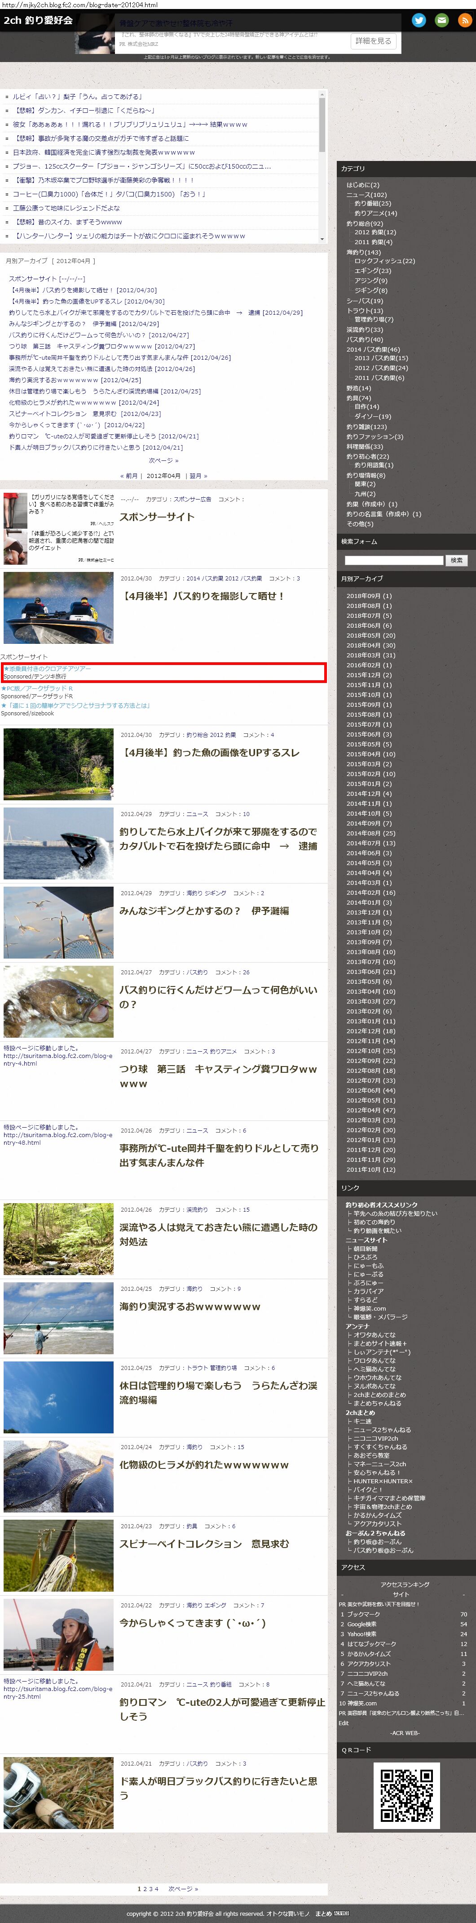This screenshot has height=1923, width=476.
Task: Open post ド素人が明日ブラックバス釣りに行きたい
Action: (x=219, y=1789)
